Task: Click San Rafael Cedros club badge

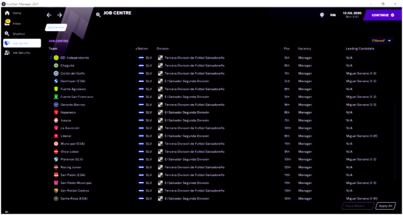Action: click(56, 191)
